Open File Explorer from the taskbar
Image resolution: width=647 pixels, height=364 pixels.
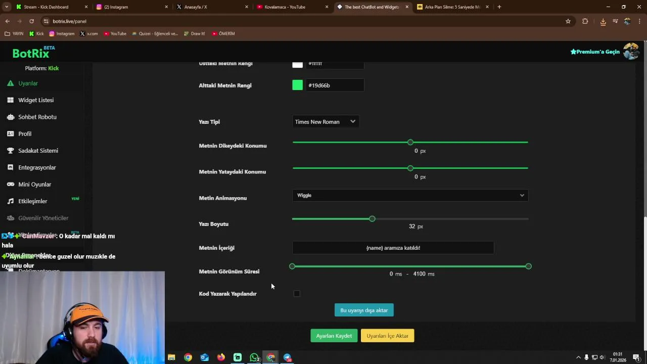click(x=171, y=357)
